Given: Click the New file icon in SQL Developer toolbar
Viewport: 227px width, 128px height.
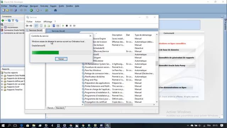Looking at the screenshot, I should 4,10.
